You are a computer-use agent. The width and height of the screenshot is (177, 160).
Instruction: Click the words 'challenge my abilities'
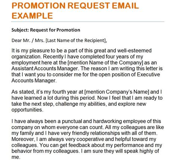pos(81,104)
